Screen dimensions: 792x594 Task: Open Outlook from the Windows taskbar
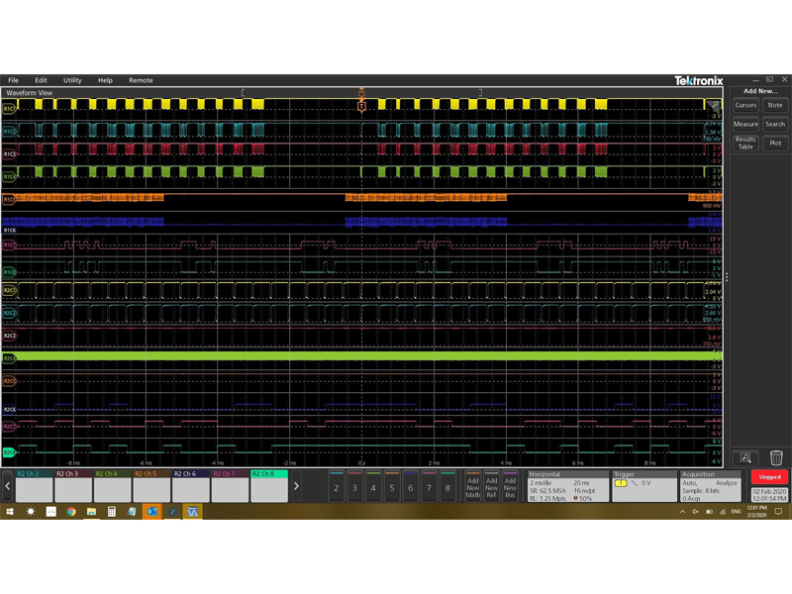click(x=151, y=512)
